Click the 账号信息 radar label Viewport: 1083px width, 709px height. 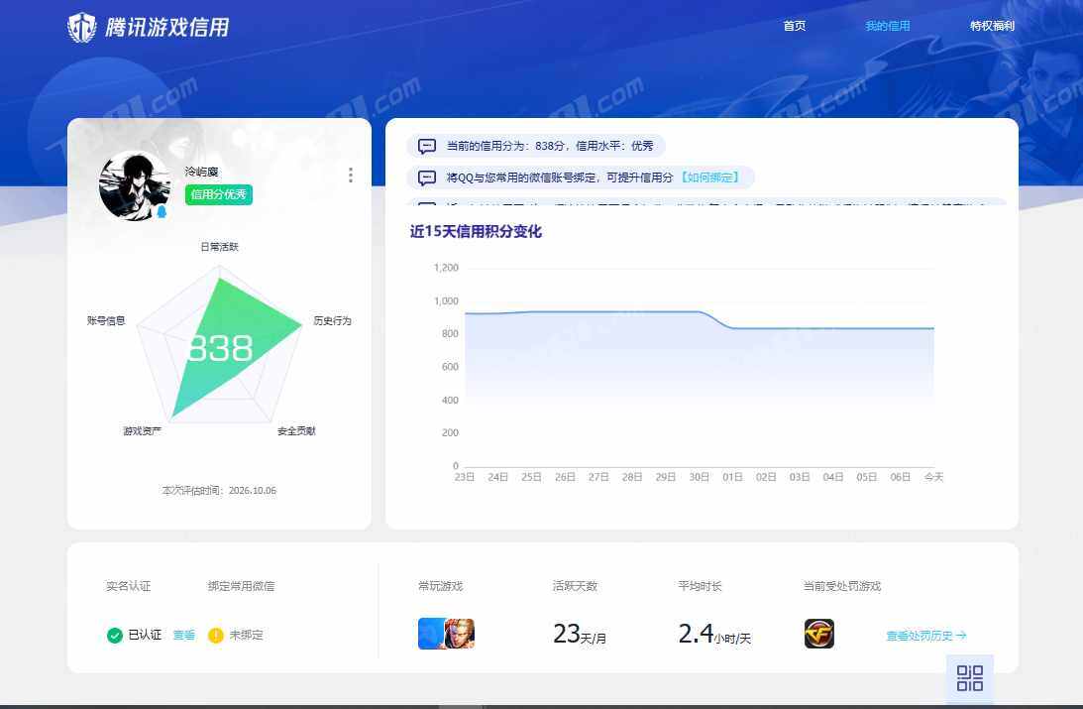pyautogui.click(x=106, y=320)
